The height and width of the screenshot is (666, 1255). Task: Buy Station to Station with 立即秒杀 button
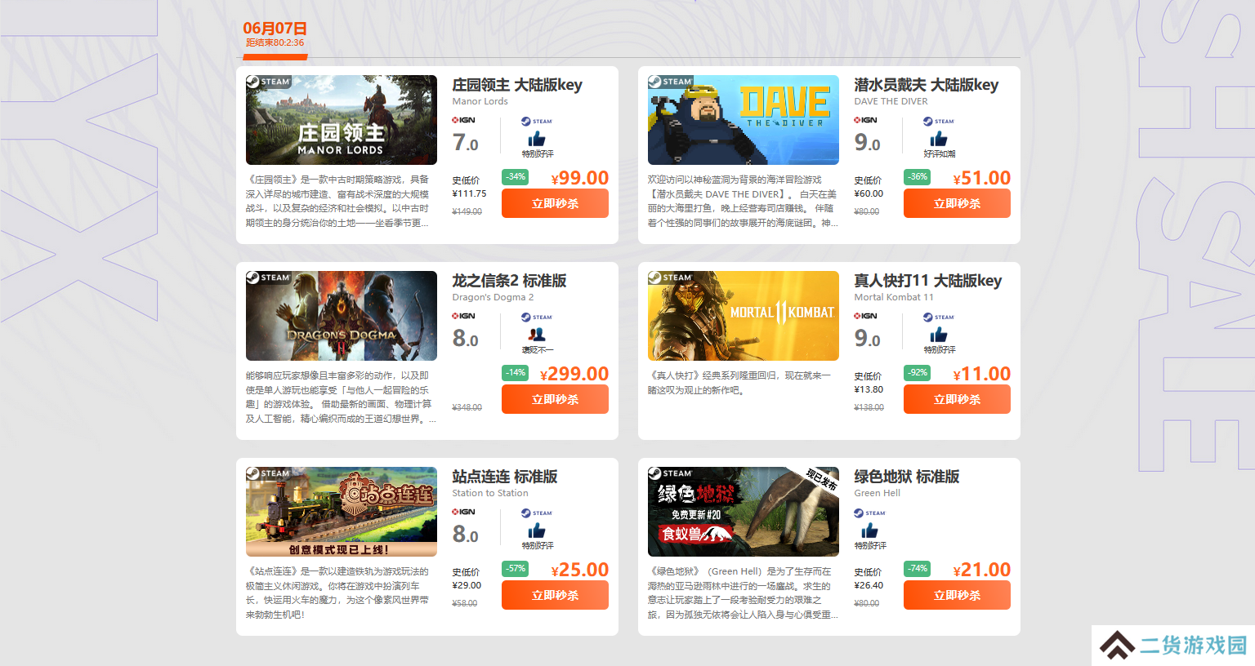tap(555, 595)
